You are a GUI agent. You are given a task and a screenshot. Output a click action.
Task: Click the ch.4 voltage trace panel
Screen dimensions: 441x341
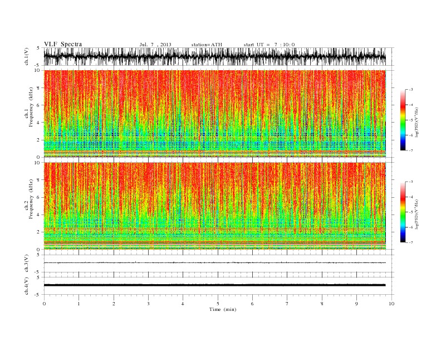click(x=218, y=286)
